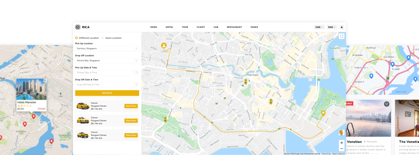Click the heart favorite icon on hotel photo
Image resolution: width=419 pixels, height=155 pixels.
tap(387, 104)
